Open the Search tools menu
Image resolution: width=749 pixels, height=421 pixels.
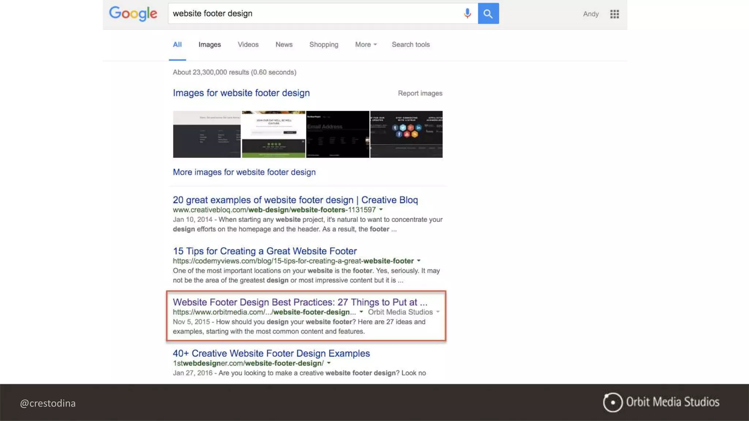(411, 45)
